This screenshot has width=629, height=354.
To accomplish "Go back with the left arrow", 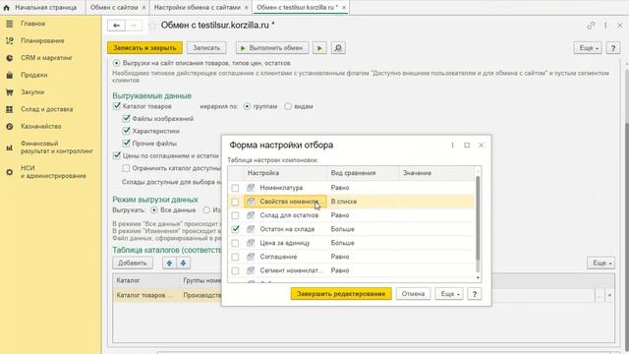I will (x=116, y=26).
